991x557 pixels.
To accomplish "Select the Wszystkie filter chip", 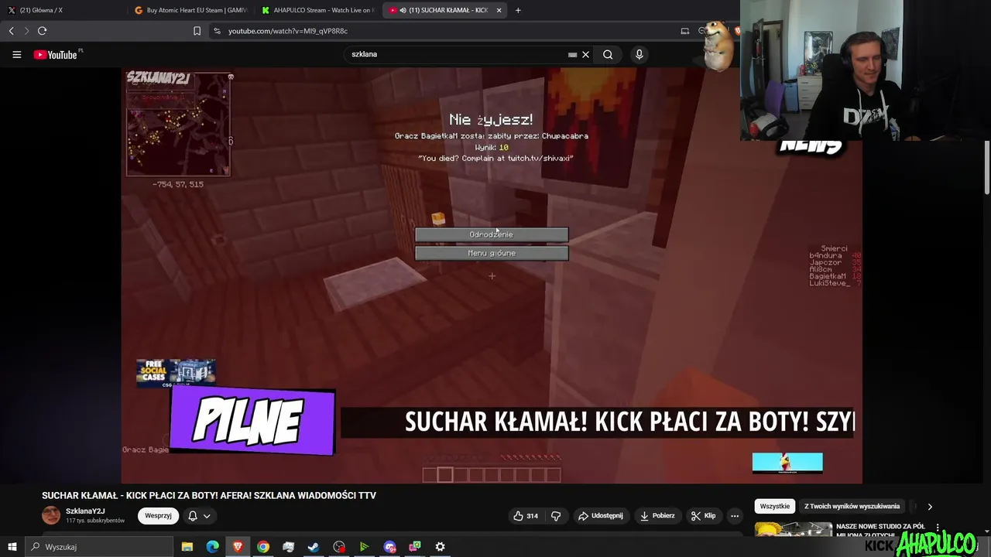I will point(775,506).
